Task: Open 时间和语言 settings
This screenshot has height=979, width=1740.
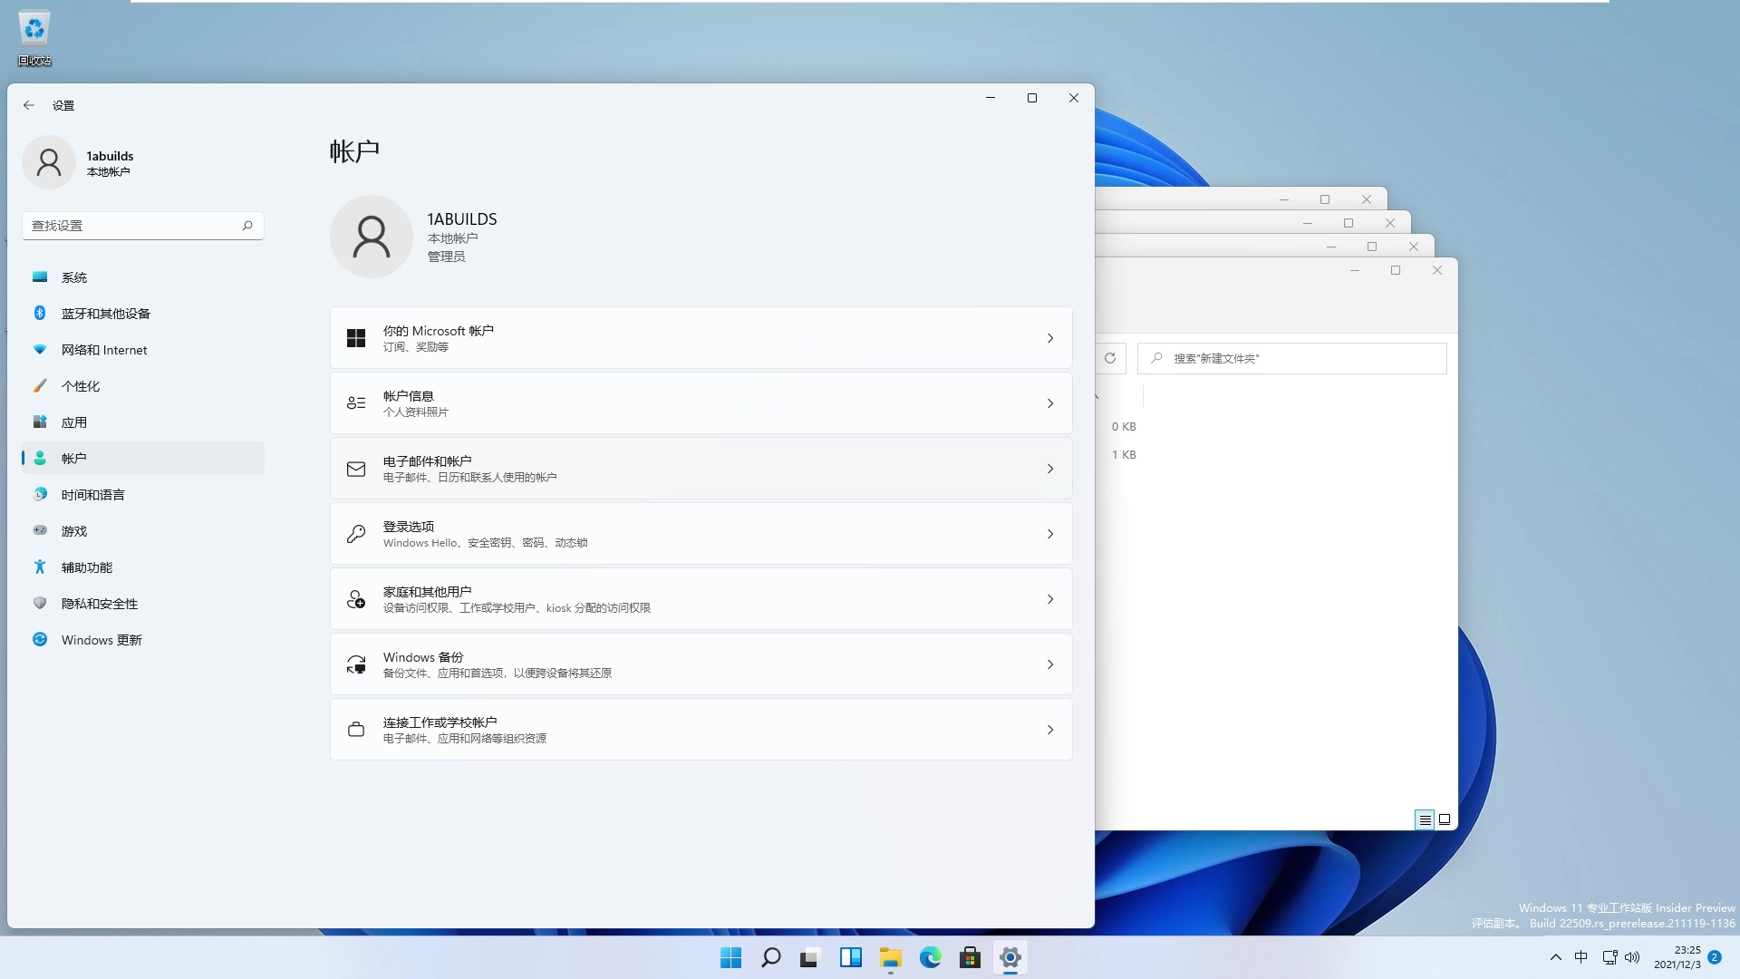Action: 143,495
